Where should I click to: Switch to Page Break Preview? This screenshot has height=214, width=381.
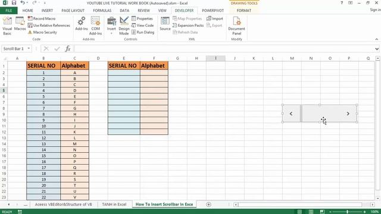point(322,212)
